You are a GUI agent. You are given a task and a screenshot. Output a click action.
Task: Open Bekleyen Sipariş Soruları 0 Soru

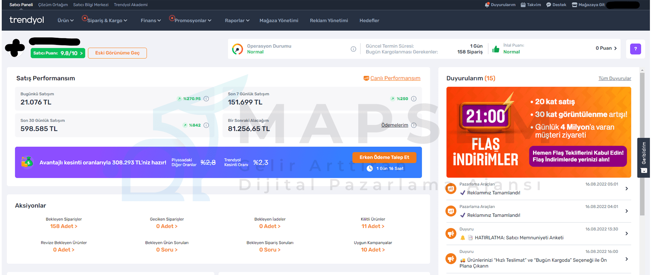(x=270, y=250)
